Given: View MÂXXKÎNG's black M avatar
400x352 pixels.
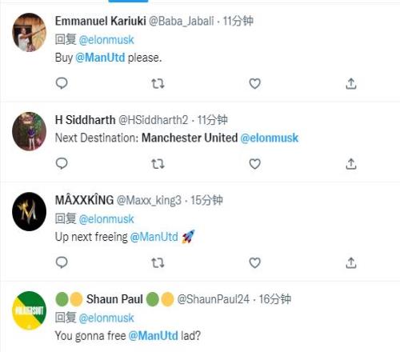Looking at the screenshot, I should coord(29,211).
